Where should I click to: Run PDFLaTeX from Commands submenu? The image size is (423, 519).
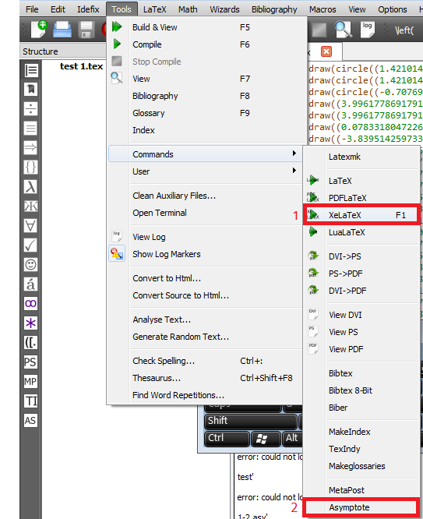pos(361,198)
